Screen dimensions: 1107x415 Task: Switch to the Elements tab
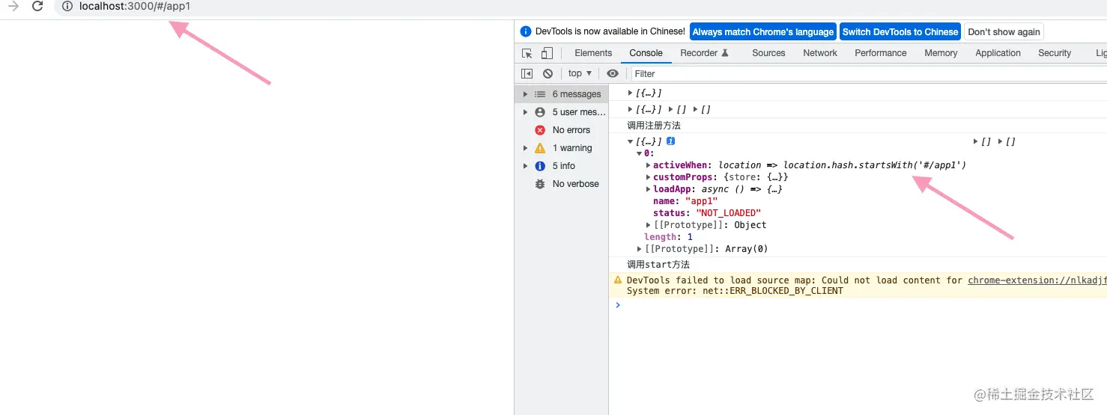click(593, 53)
